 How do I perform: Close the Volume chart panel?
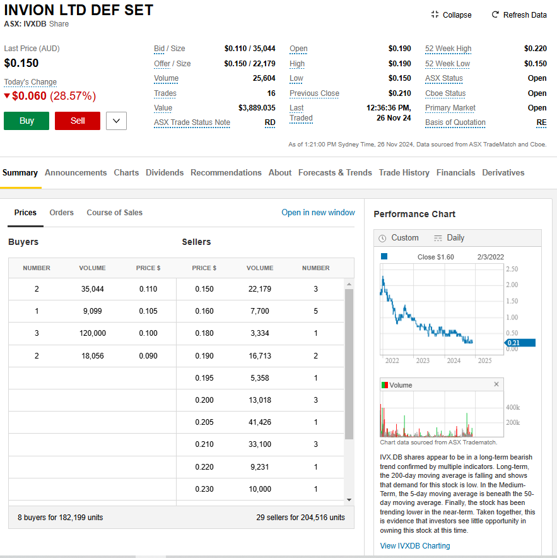496,384
